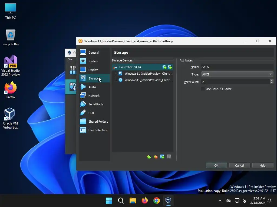Select the Visual Studio 2022 Preview shortcut
The width and height of the screenshot is (277, 207).
11,65
